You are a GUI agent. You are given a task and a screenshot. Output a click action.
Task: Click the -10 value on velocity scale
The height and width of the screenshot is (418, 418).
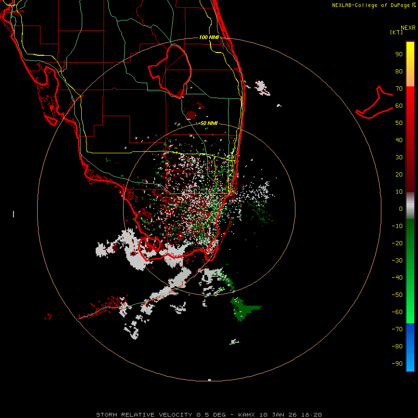[397, 226]
